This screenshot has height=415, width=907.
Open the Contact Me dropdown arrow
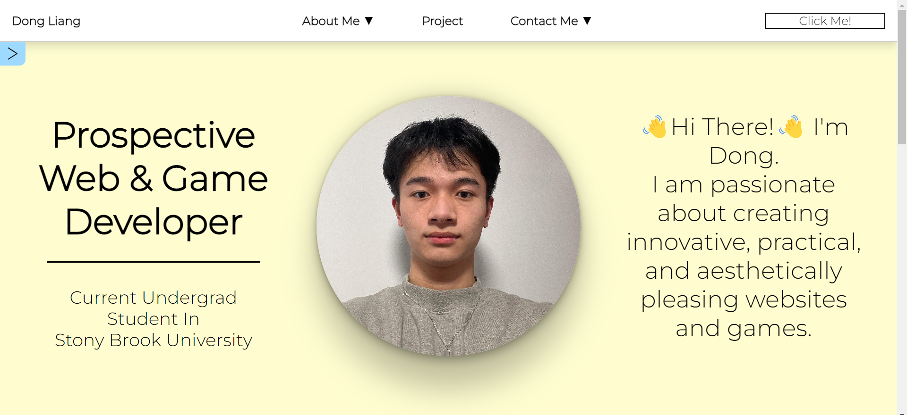pos(587,21)
